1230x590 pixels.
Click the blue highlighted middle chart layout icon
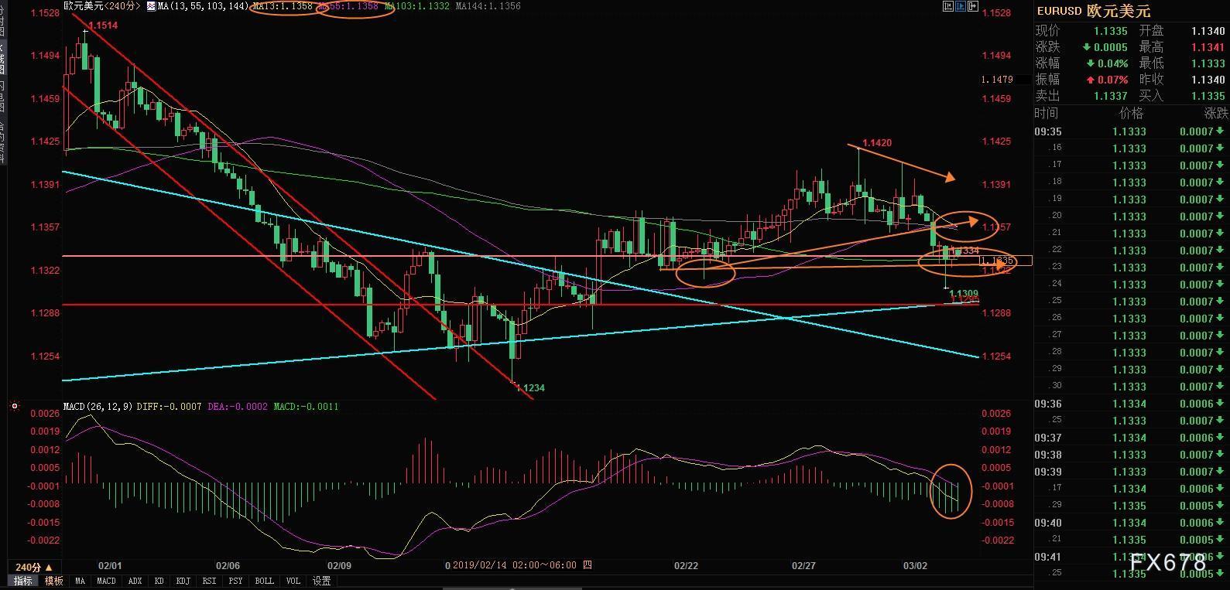(x=961, y=6)
